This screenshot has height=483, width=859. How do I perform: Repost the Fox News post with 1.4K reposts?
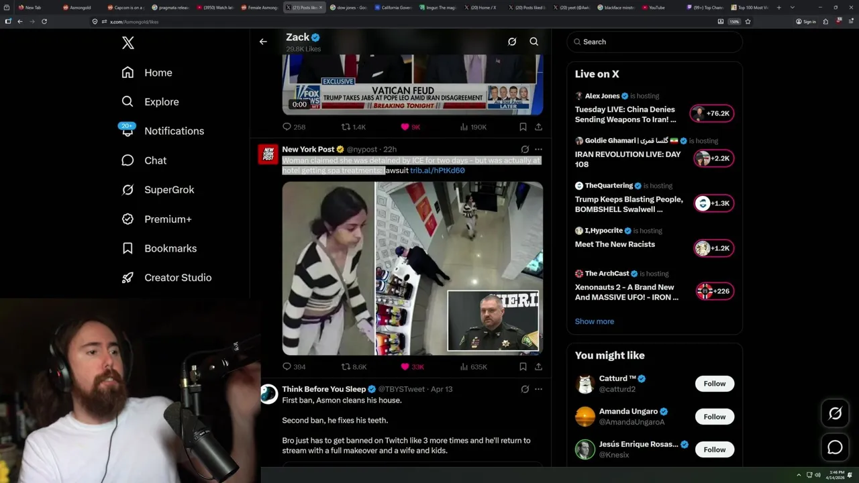354,127
